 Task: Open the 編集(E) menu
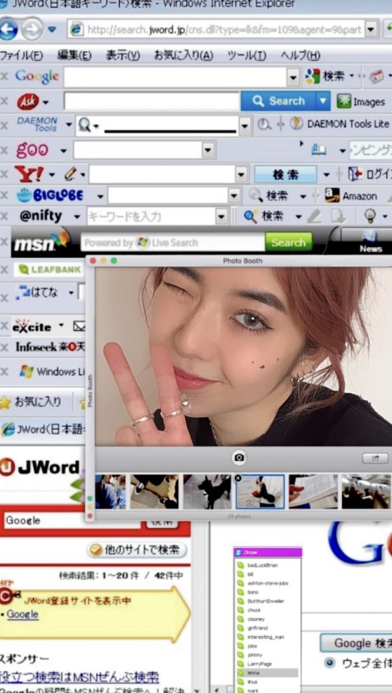(x=74, y=55)
